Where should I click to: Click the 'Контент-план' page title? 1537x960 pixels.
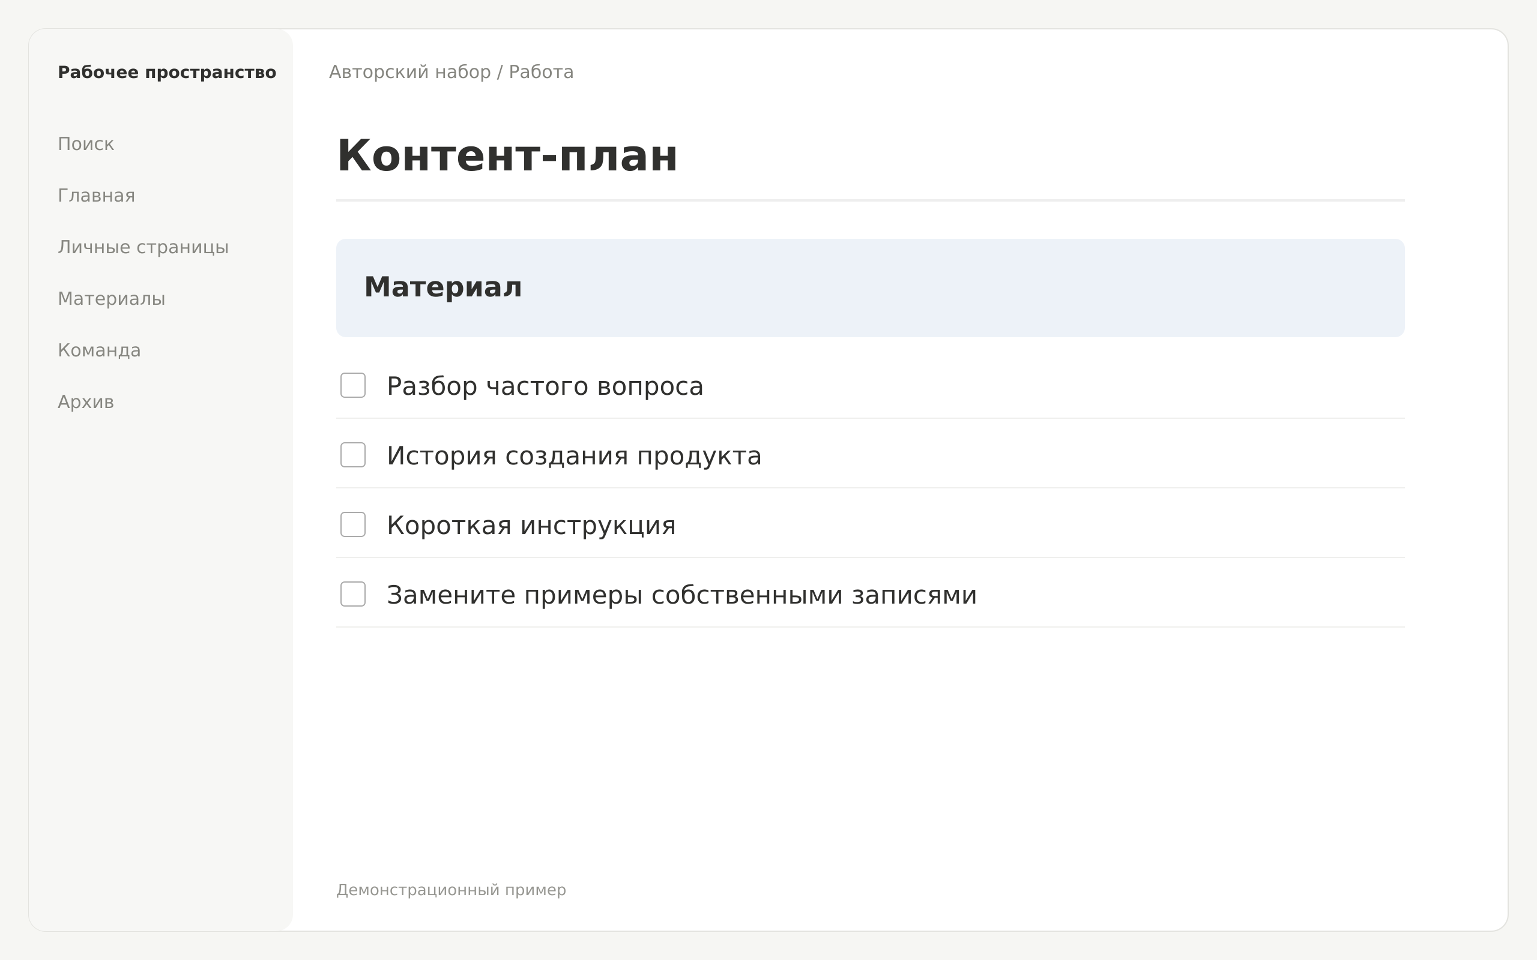coord(507,156)
